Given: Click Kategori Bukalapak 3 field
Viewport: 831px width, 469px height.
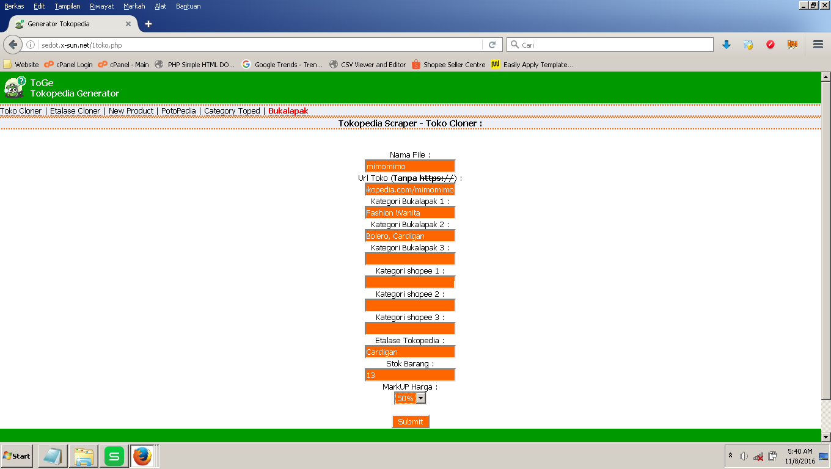Looking at the screenshot, I should click(x=410, y=259).
